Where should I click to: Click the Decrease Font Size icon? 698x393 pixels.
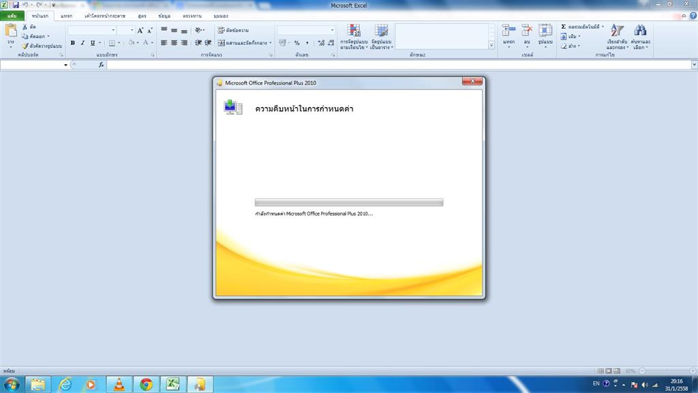click(x=150, y=30)
